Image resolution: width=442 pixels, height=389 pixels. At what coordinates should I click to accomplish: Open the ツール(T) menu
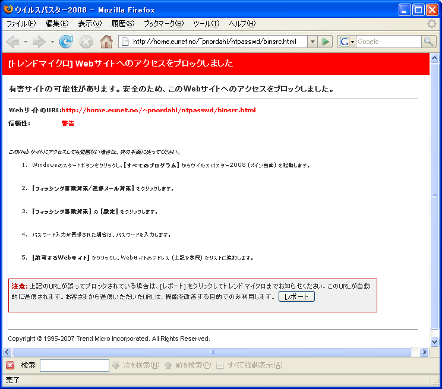tap(206, 24)
